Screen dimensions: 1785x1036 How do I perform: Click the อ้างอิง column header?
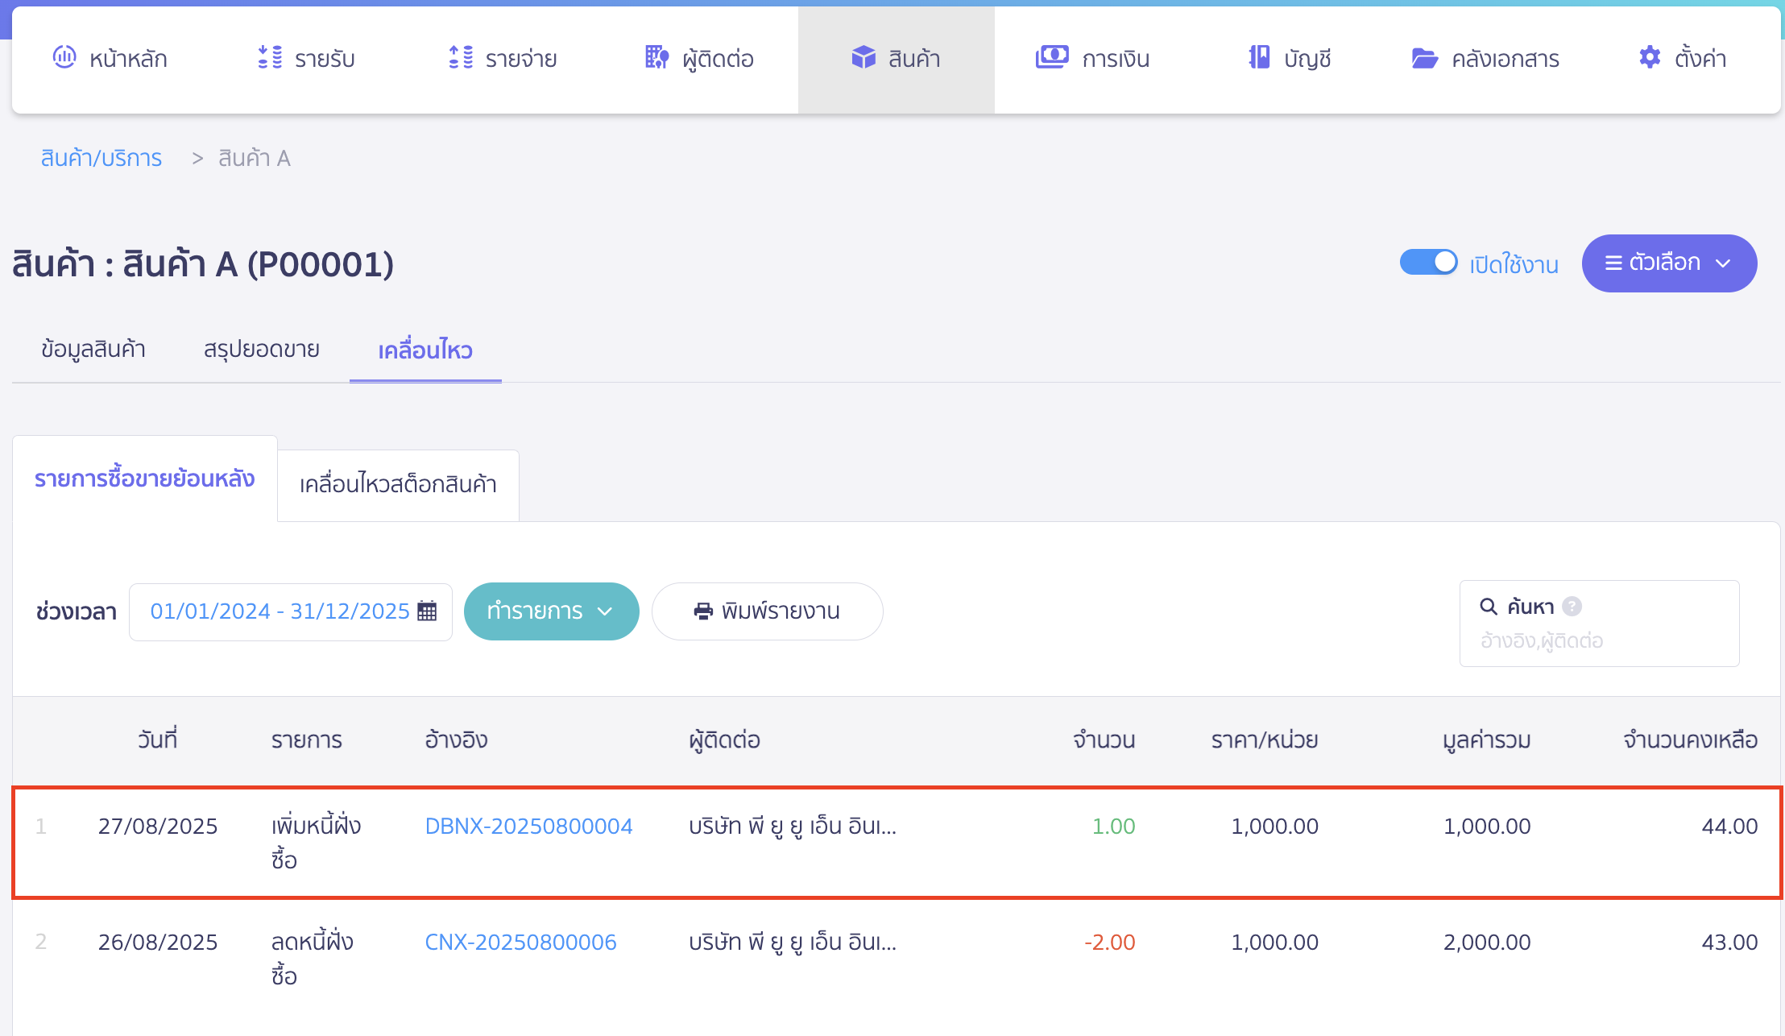coord(457,740)
